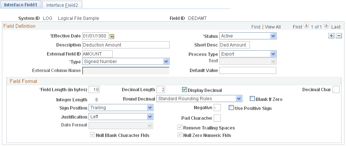This screenshot has height=146, width=346.
Task: Click the Last navigation link
Action: pos(336,27)
